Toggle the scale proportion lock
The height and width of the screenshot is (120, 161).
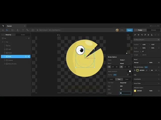pyautogui.click(x=159, y=48)
